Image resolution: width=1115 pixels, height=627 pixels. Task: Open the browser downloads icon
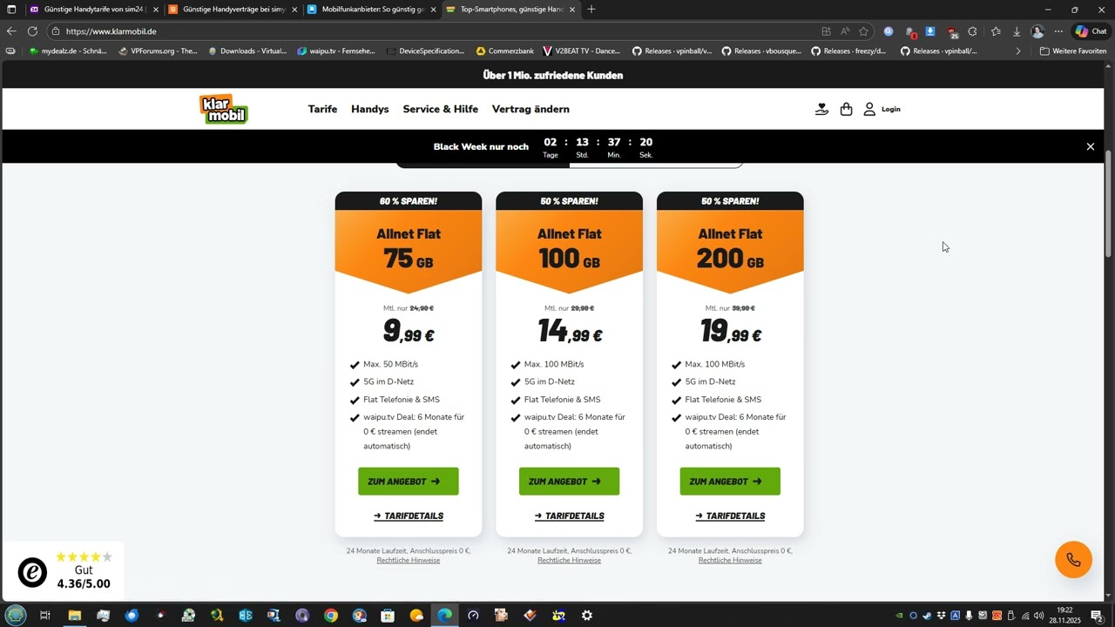click(x=1017, y=31)
